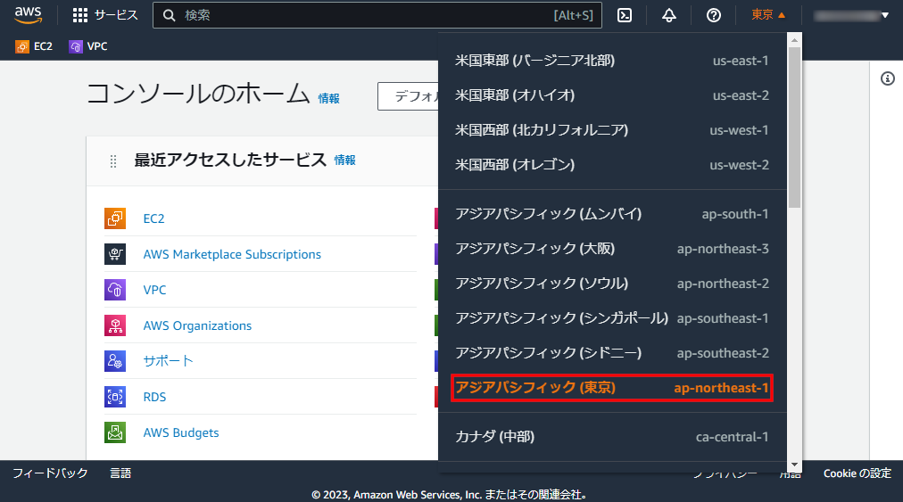Focus the 検索 search field
This screenshot has height=502, width=903.
pyautogui.click(x=377, y=15)
